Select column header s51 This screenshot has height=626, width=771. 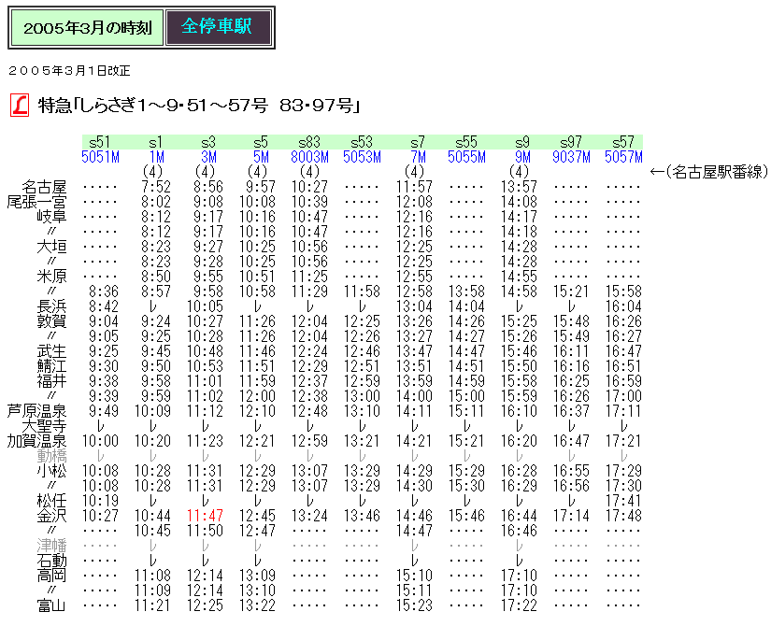100,142
